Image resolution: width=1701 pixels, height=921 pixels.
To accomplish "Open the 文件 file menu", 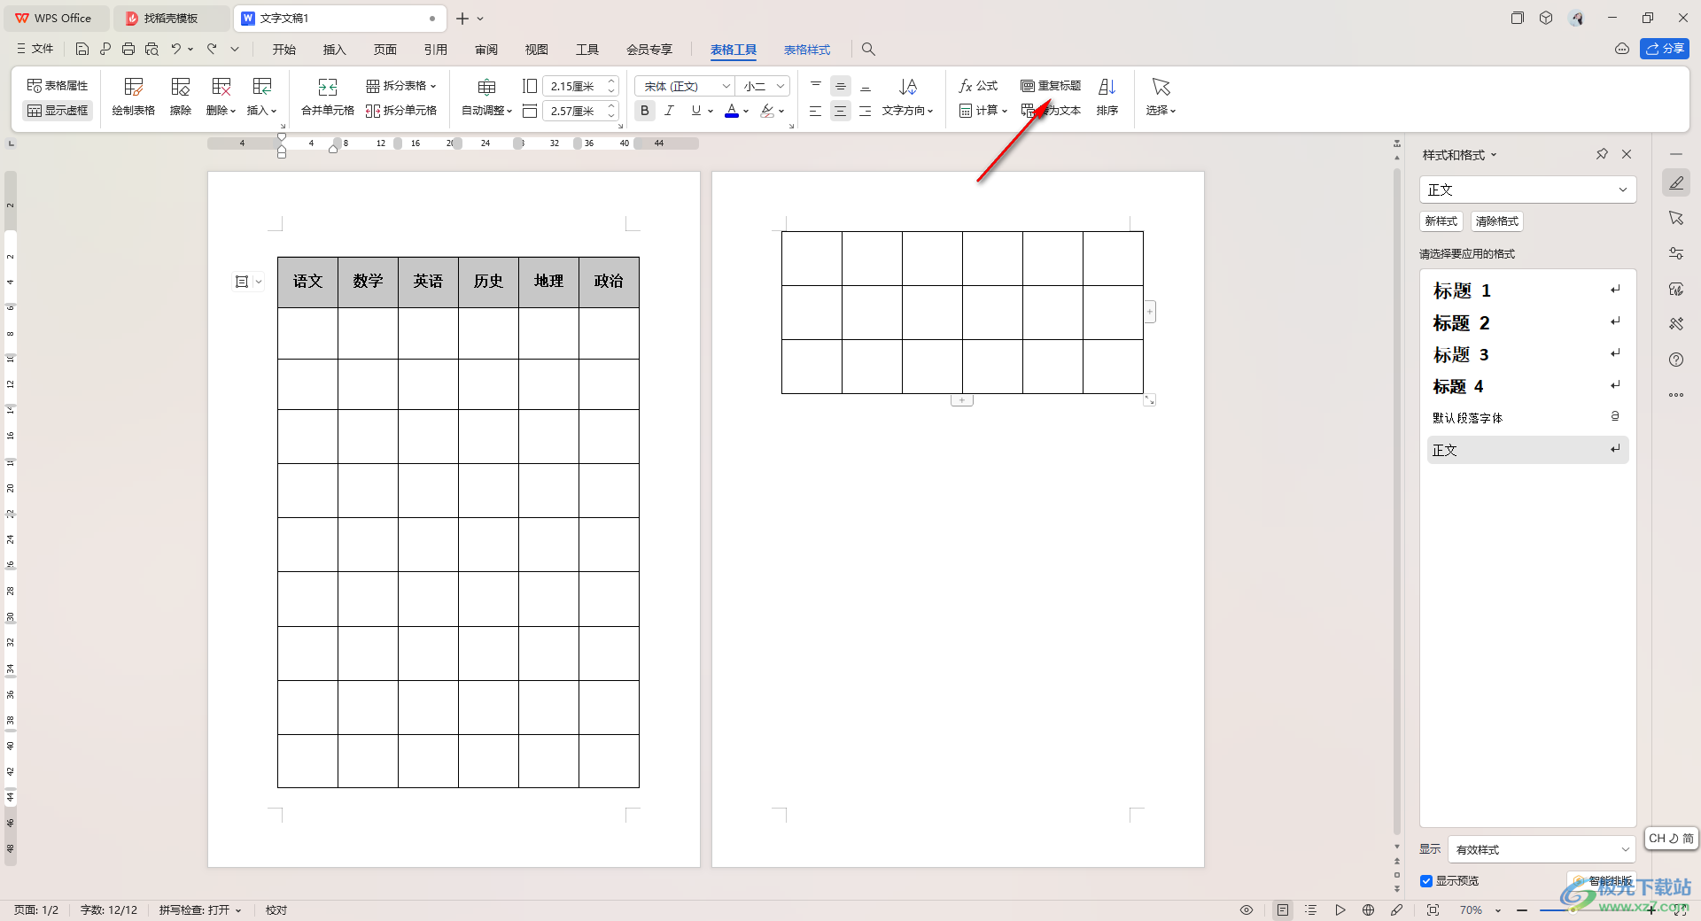I will tap(35, 49).
